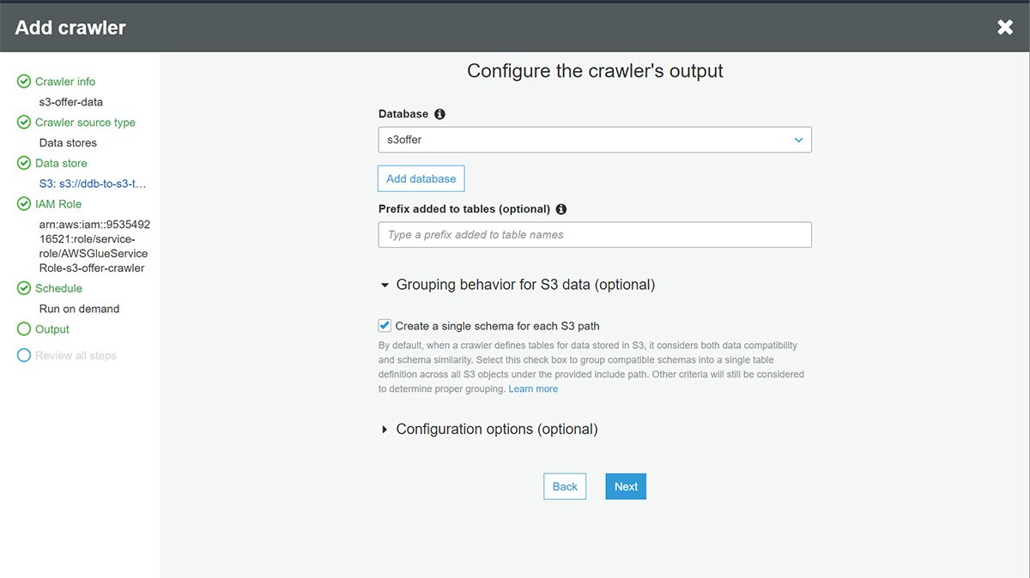Click Next to continue
The image size is (1030, 578).
click(x=626, y=486)
